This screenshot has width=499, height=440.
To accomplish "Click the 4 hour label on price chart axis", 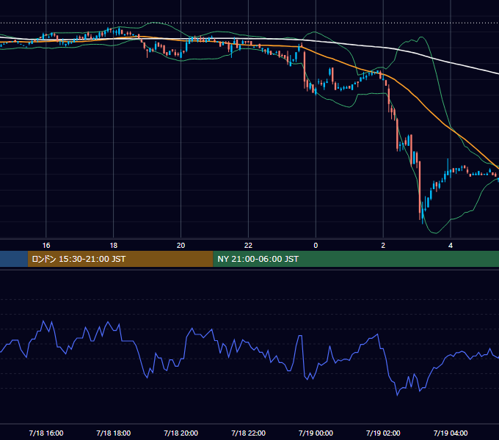I will tap(451, 246).
